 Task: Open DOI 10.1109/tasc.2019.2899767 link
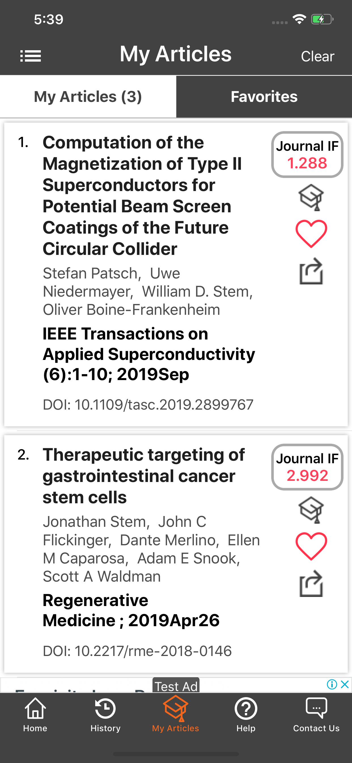point(148,404)
